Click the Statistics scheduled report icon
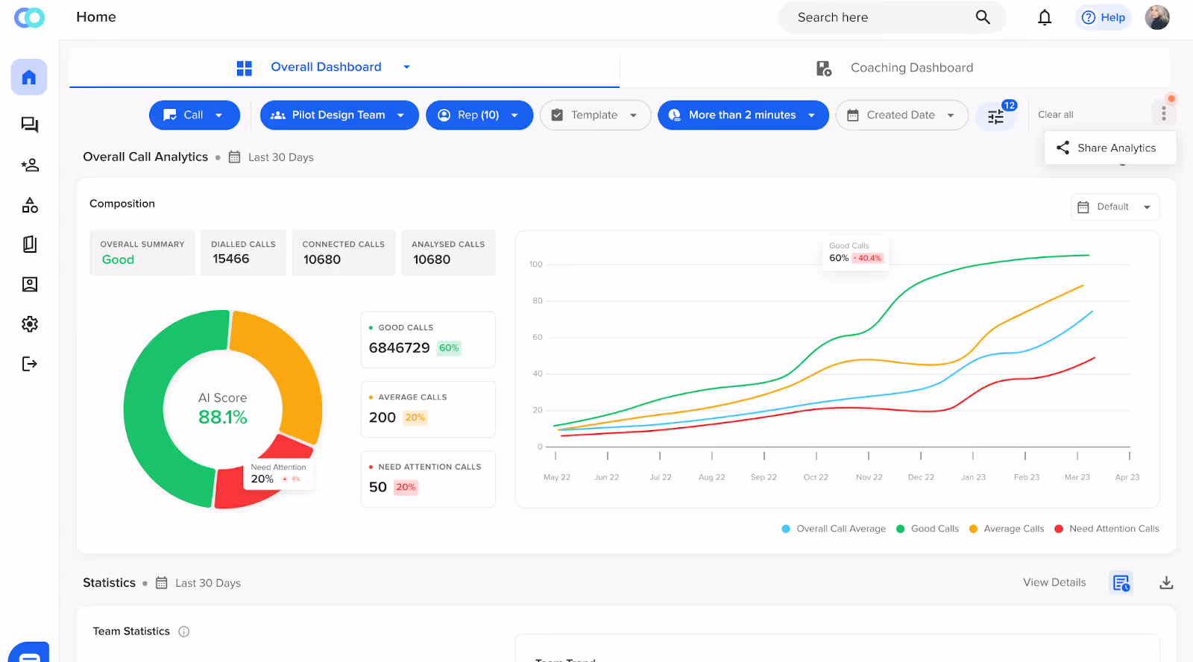 [x=1121, y=583]
